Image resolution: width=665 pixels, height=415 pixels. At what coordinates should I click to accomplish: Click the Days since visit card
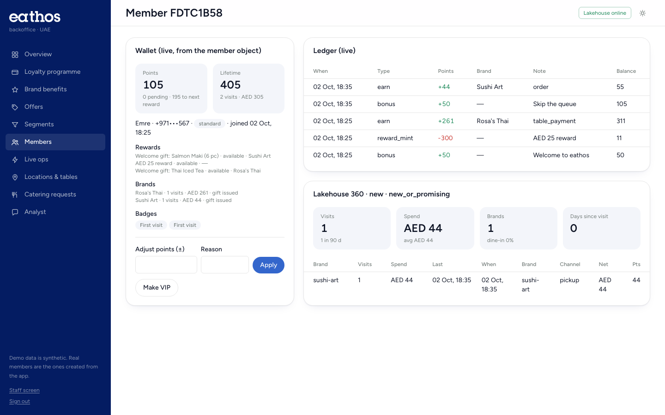pos(602,228)
